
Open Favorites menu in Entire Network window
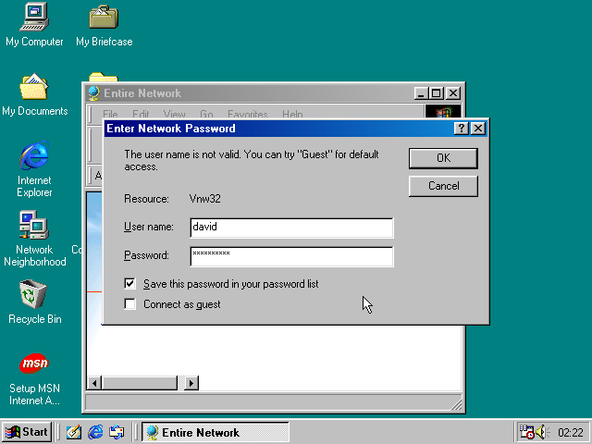click(x=248, y=114)
